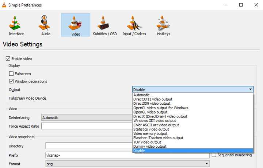Screen dimensions: 263x168
Task: Choose Video memory output option
Action: (x=193, y=133)
